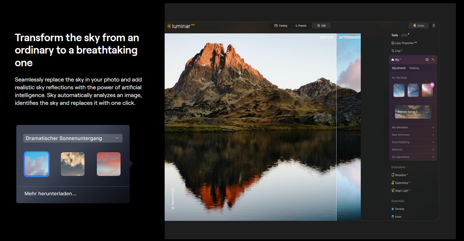Expand the Mask Refinement section
The height and width of the screenshot is (241, 464).
pyautogui.click(x=413, y=135)
